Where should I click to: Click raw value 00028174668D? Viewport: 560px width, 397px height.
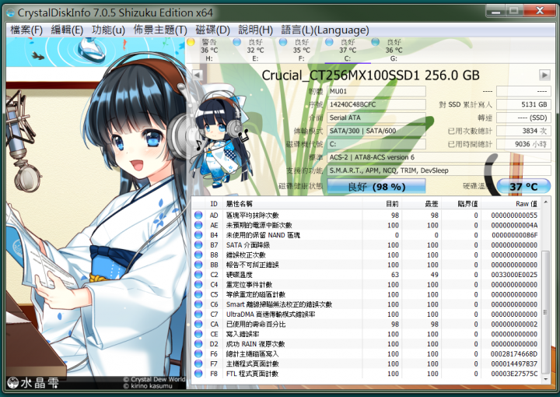(x=514, y=353)
